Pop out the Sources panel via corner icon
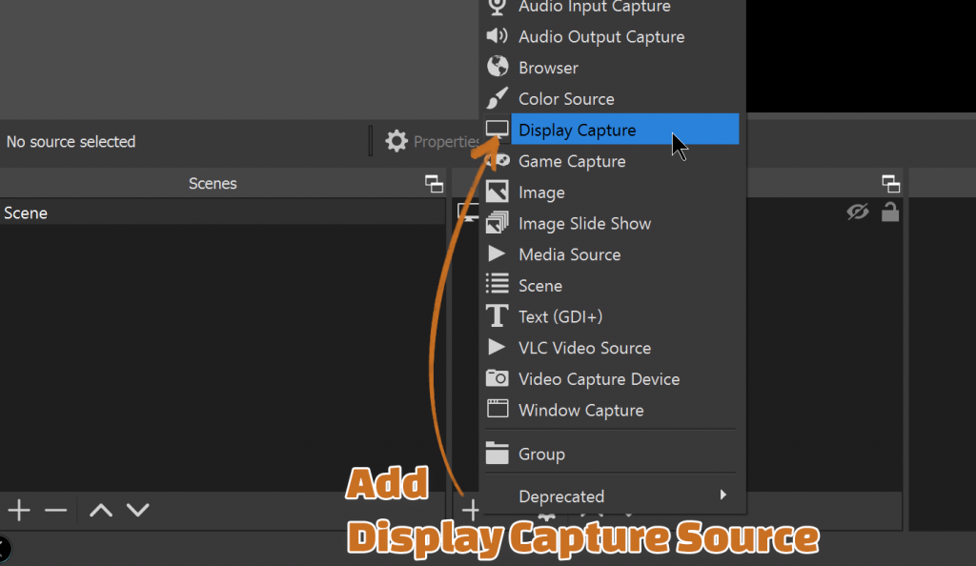 pos(890,183)
